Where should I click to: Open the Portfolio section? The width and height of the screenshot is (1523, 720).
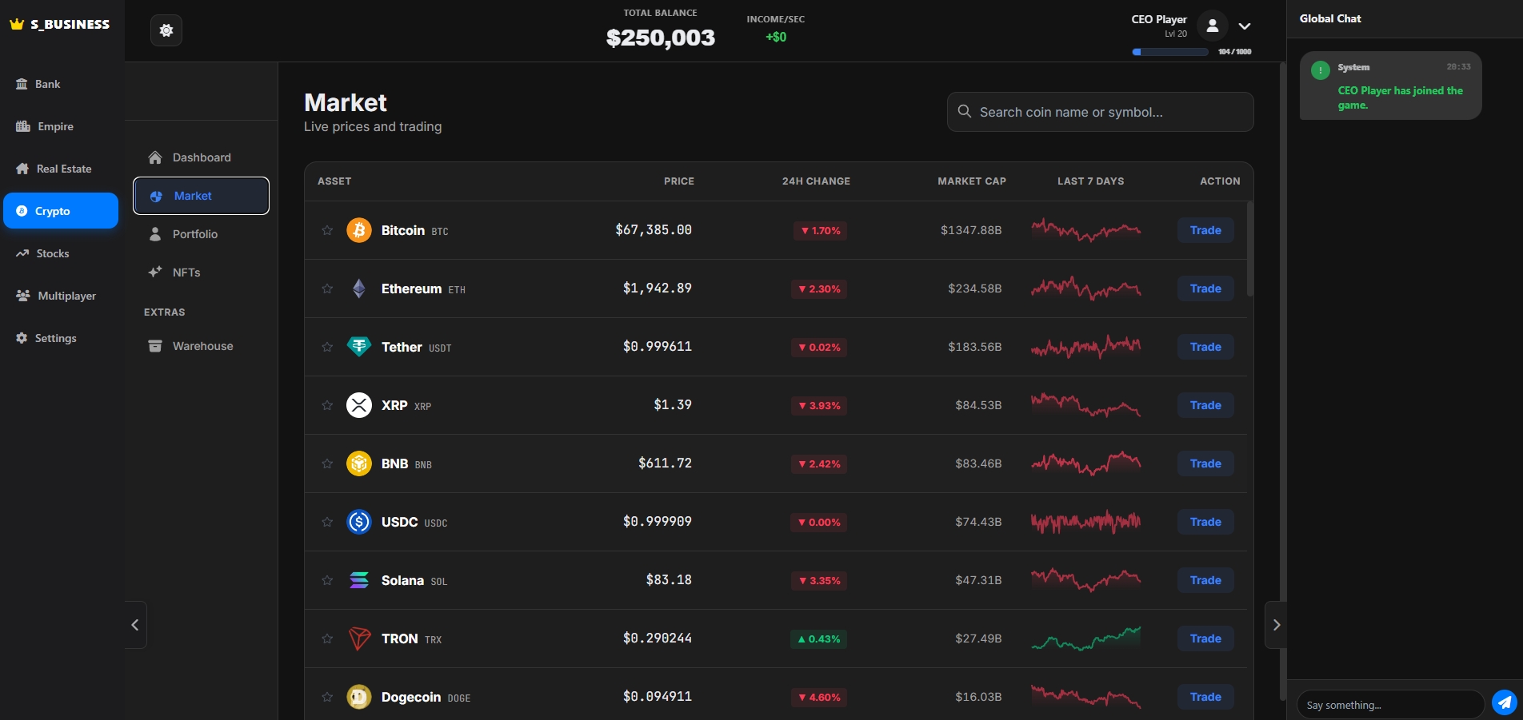click(x=194, y=234)
